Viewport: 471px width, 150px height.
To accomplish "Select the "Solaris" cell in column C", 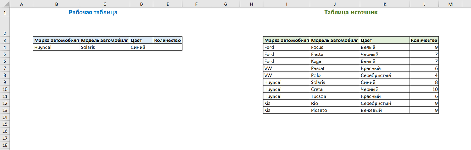I will 104,47.
